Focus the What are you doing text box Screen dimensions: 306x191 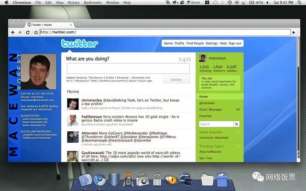(x=128, y=68)
